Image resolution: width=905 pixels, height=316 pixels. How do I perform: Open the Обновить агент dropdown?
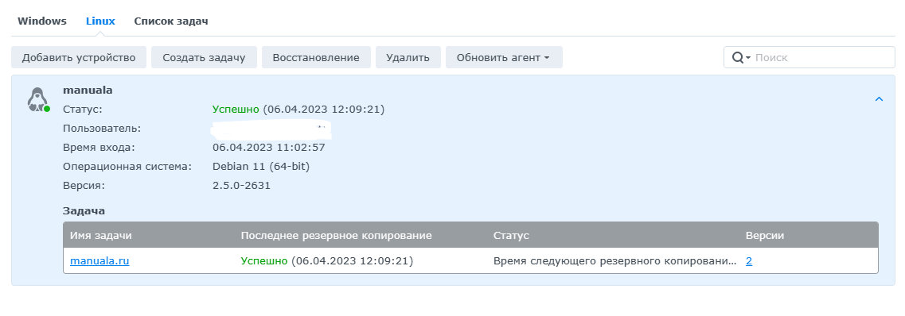coord(504,57)
